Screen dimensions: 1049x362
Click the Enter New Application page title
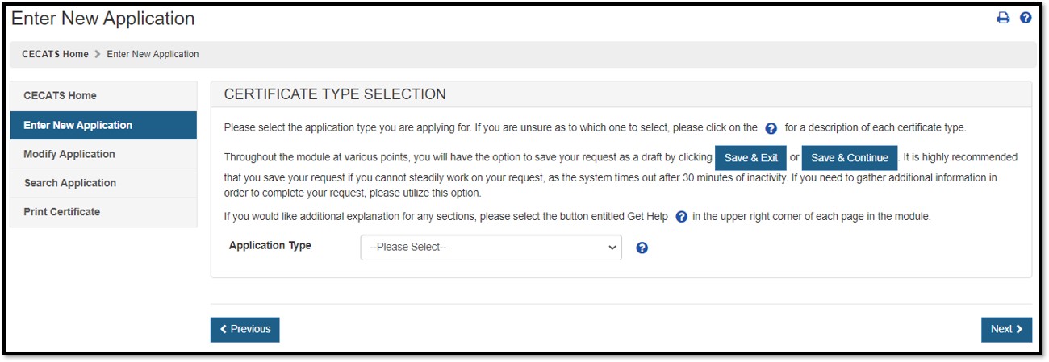click(102, 18)
